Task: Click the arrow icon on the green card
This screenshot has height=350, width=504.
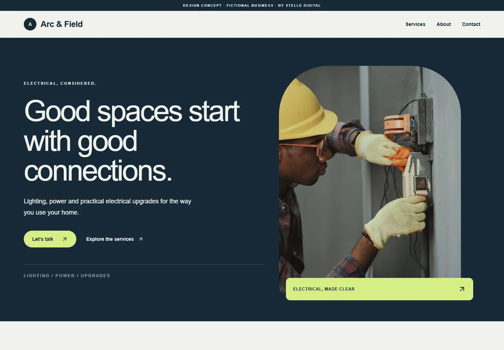Action: tap(462, 289)
